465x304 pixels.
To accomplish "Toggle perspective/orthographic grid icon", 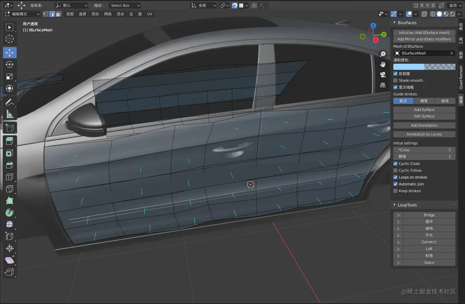I will coord(383,85).
